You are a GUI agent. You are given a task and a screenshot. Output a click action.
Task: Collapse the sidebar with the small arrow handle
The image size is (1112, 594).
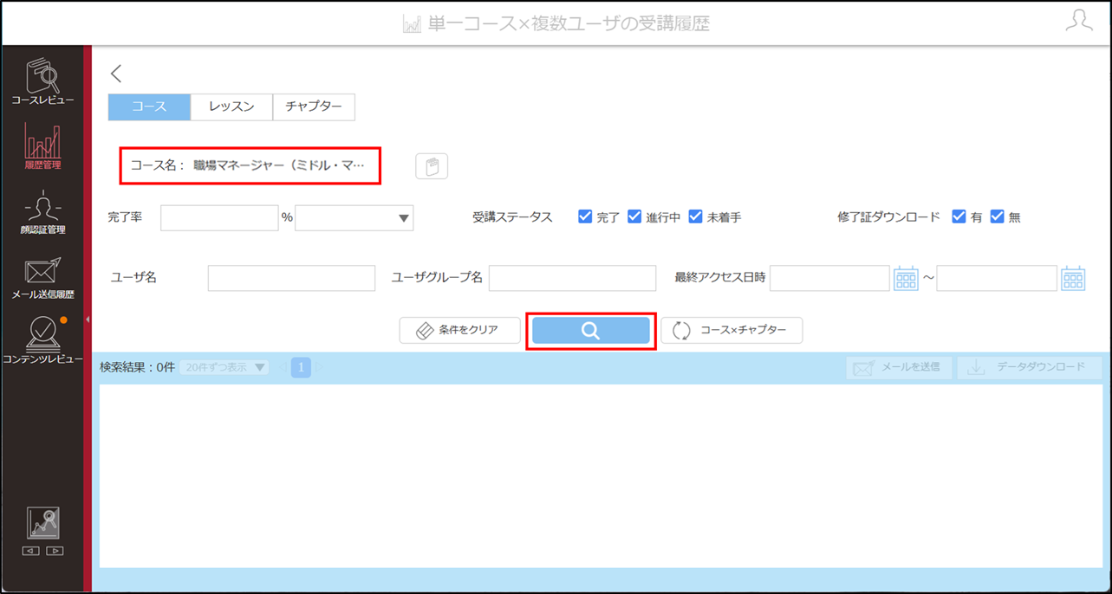pyautogui.click(x=88, y=320)
